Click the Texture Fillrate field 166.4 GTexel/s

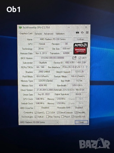[78, 76]
